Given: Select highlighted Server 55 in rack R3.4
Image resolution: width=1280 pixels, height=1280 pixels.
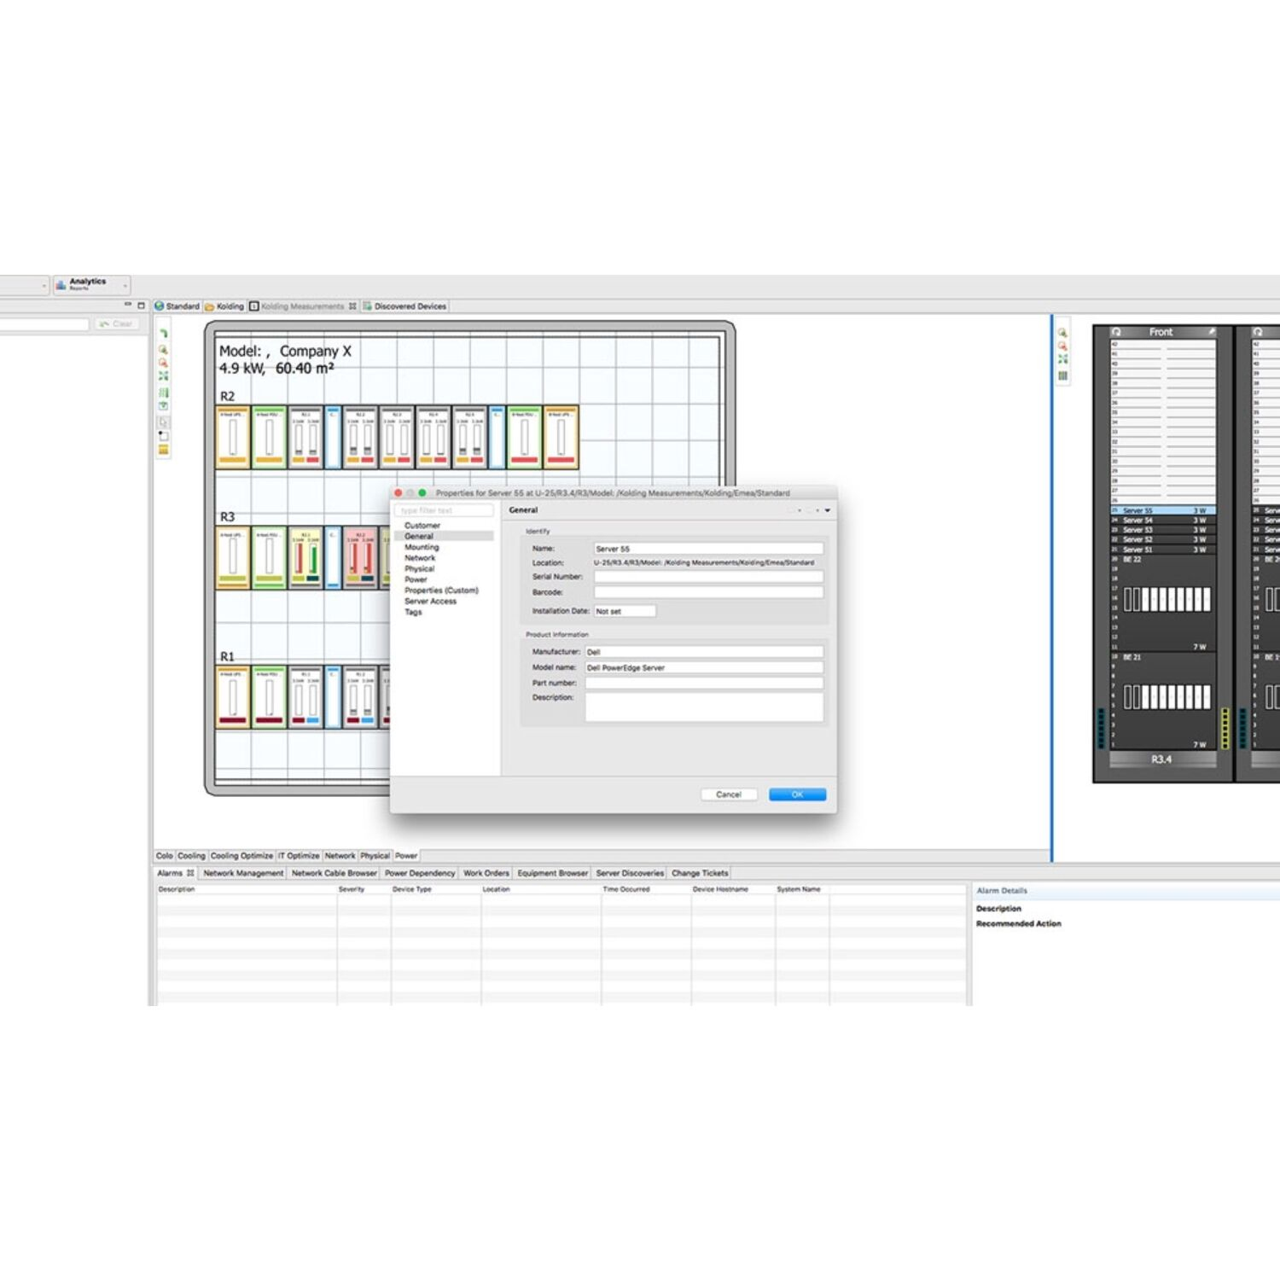Looking at the screenshot, I should coord(1164,510).
